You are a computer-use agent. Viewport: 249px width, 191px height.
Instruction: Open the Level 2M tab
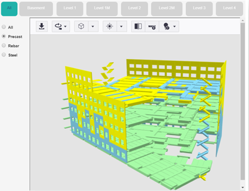(167, 9)
